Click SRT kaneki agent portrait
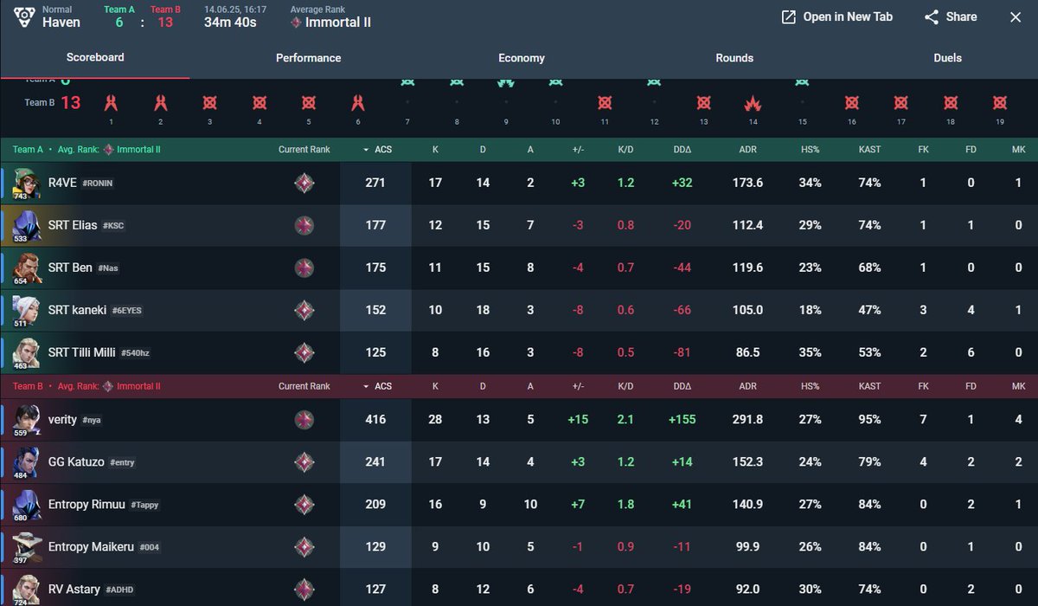The height and width of the screenshot is (606, 1038). [26, 309]
